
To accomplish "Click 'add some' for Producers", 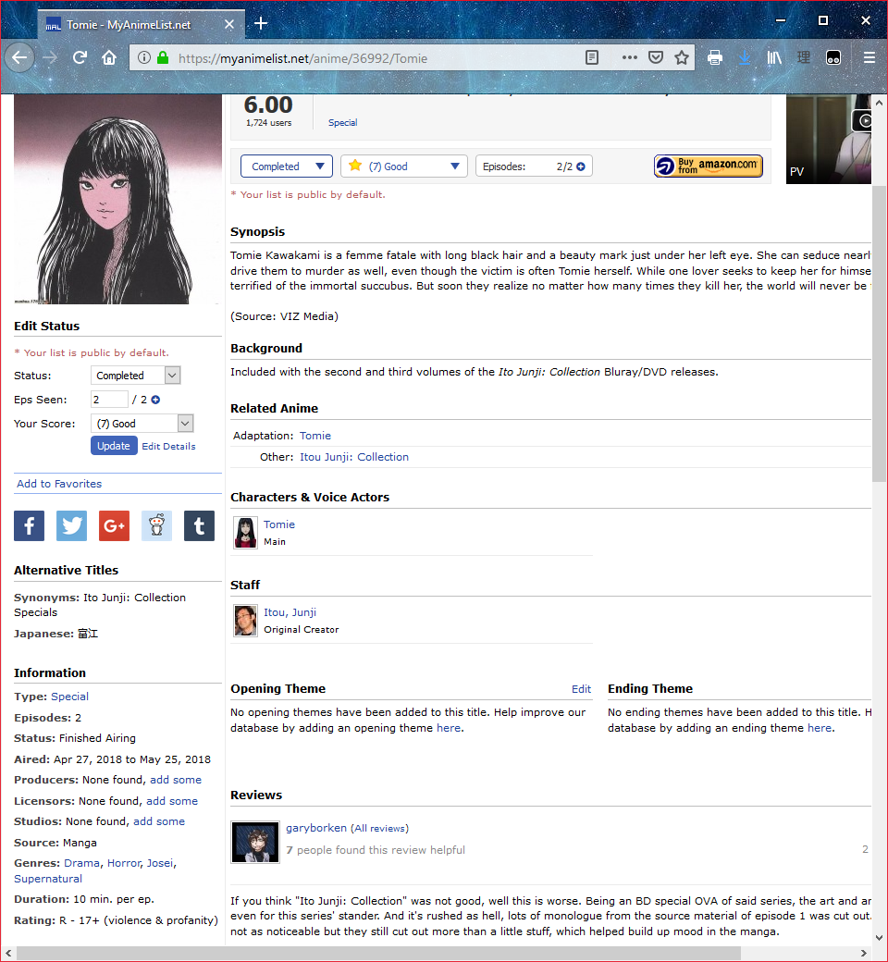I will pyautogui.click(x=176, y=780).
